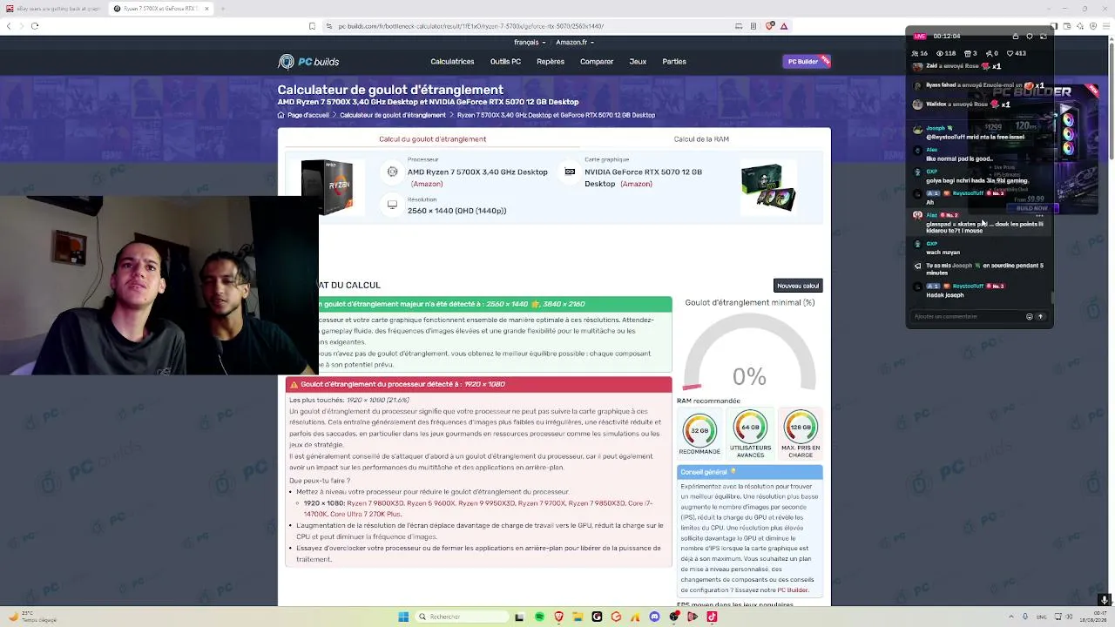This screenshot has width=1115, height=627.
Task: Open the français language dropdown
Action: [x=530, y=43]
